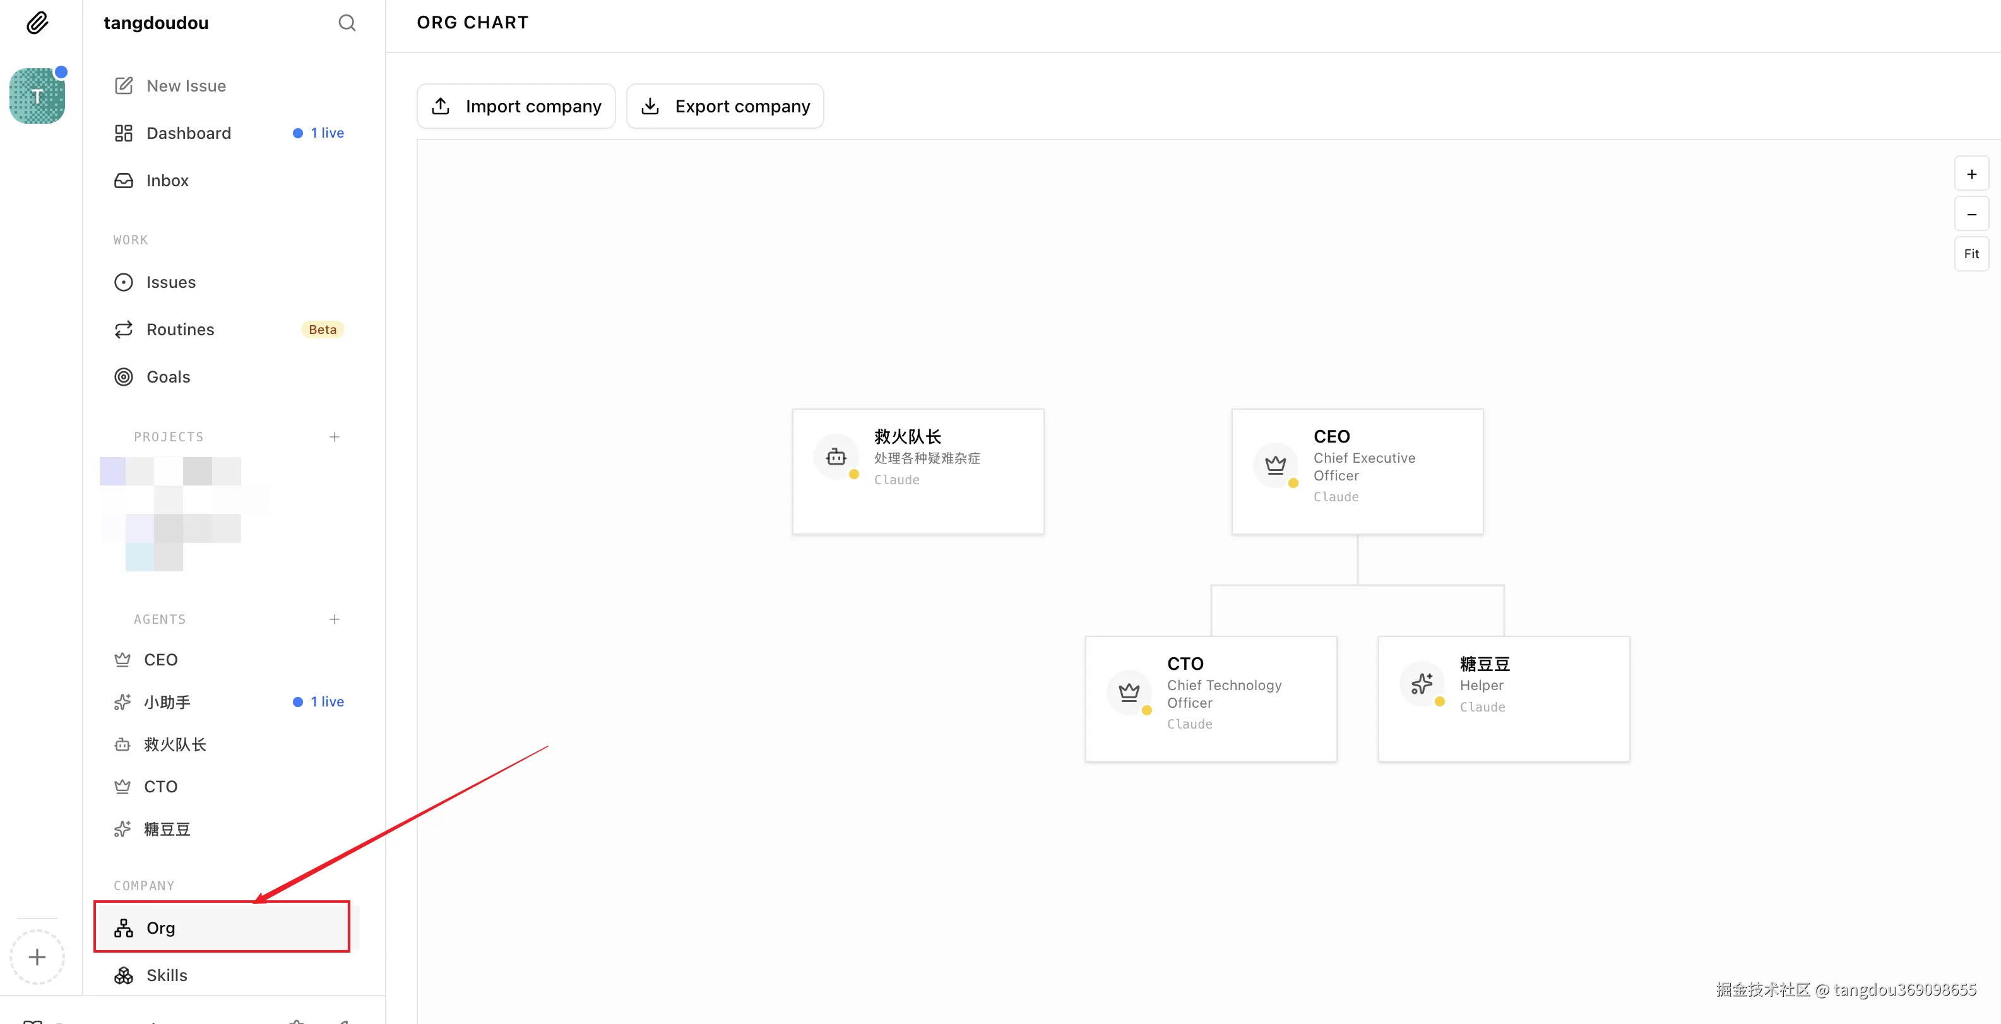Image resolution: width=2001 pixels, height=1024 pixels.
Task: Add a new project with plus icon
Action: pos(334,437)
